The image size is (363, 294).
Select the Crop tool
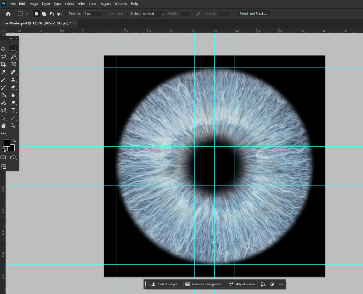coord(4,64)
